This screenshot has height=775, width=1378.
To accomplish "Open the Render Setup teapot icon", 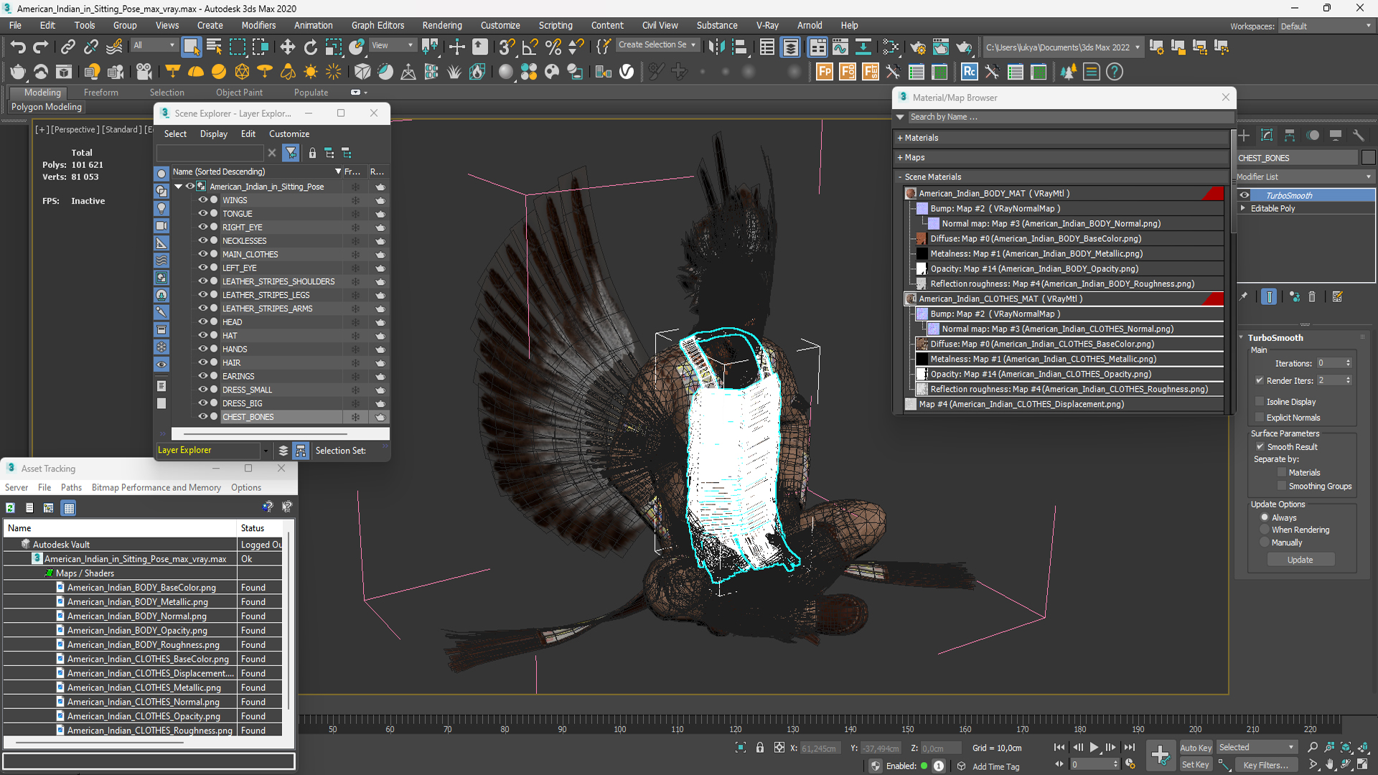I will [917, 47].
